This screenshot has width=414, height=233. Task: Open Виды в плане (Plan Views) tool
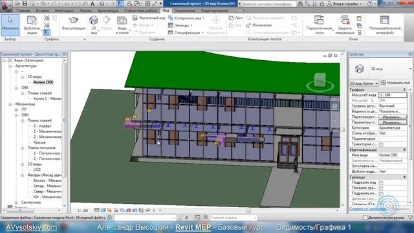tap(122, 25)
